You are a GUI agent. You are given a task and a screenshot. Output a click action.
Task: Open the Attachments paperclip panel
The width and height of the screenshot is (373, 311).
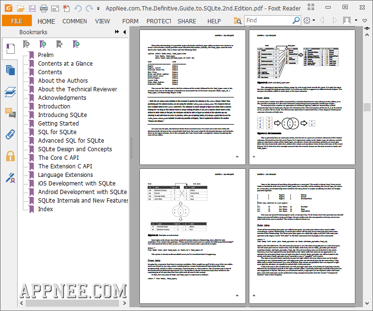pyautogui.click(x=10, y=134)
